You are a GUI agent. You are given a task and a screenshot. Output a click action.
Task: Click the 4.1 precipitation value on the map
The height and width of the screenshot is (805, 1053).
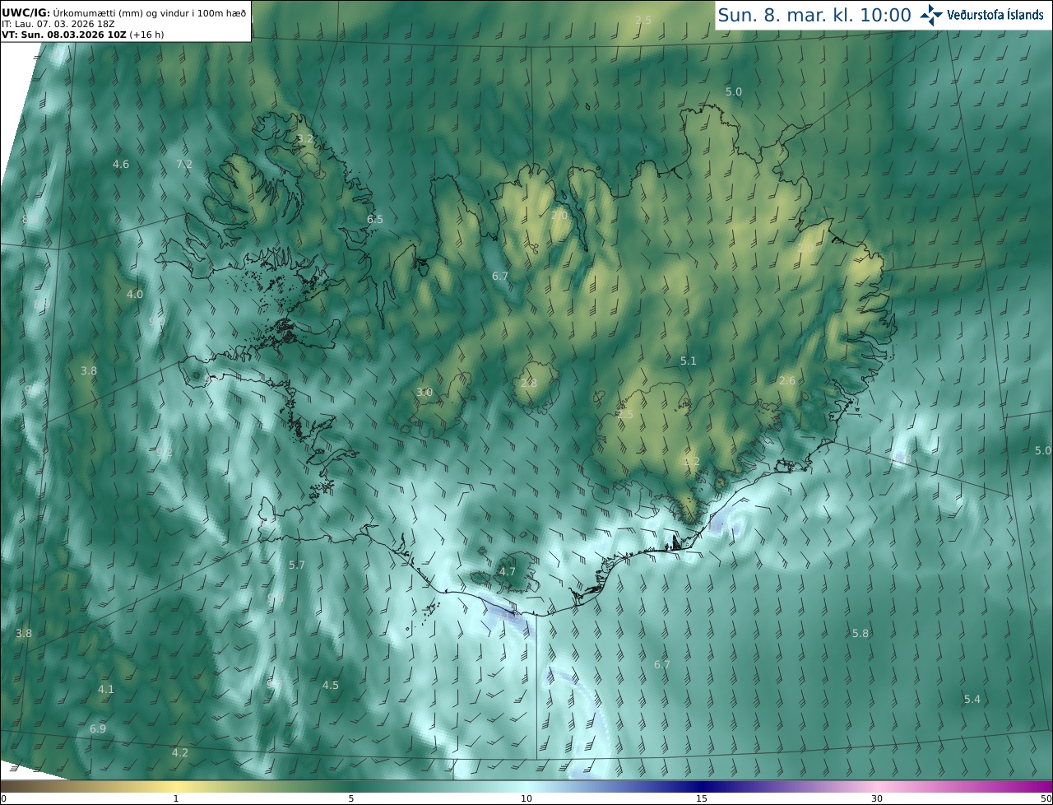[106, 689]
